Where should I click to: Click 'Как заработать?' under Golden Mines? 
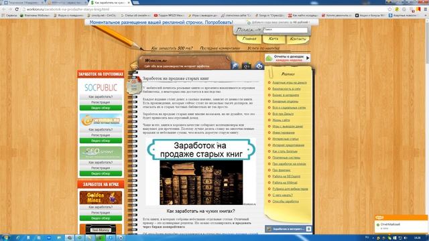(101, 207)
